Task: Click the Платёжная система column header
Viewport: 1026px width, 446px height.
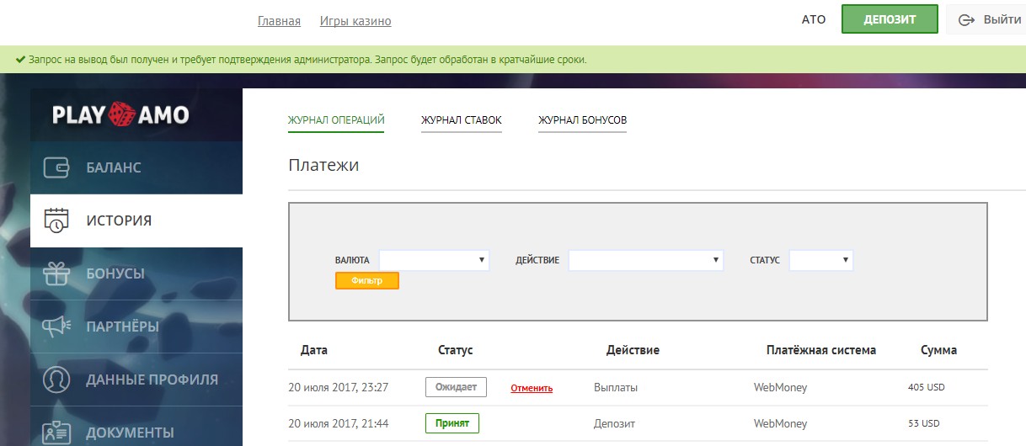Action: coord(821,350)
